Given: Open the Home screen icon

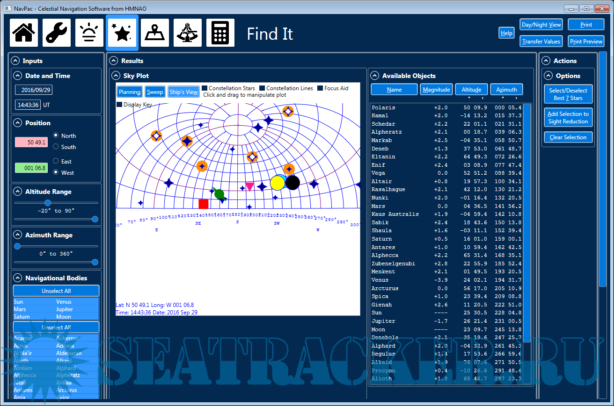Looking at the screenshot, I should click(x=24, y=33).
